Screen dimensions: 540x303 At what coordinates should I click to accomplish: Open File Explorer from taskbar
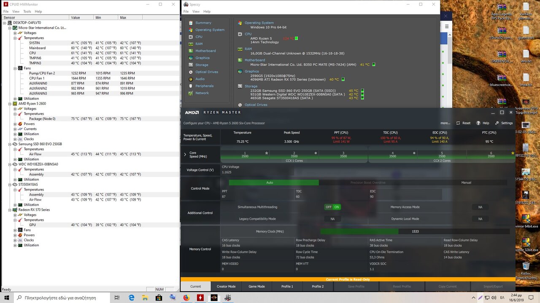pyautogui.click(x=145, y=298)
